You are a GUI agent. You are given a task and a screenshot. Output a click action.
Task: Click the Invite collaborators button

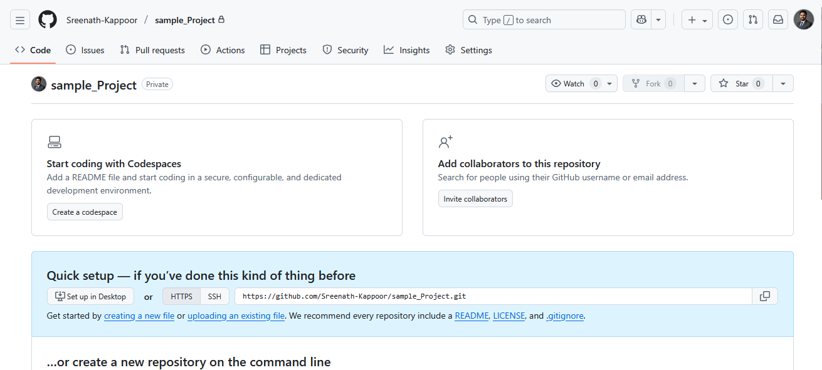[x=475, y=198]
